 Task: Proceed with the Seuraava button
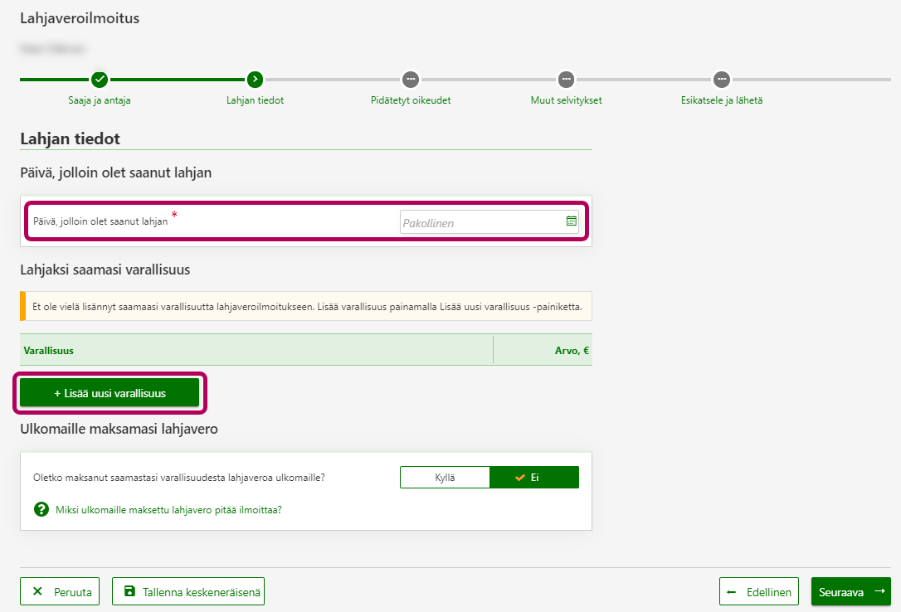coord(850,592)
